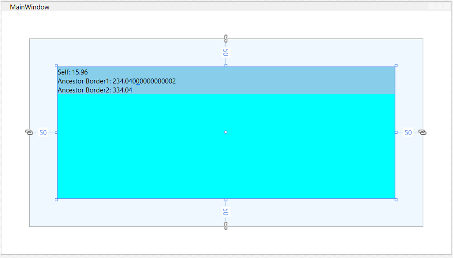Toggle the top margin chain link icon

pyautogui.click(x=226, y=39)
